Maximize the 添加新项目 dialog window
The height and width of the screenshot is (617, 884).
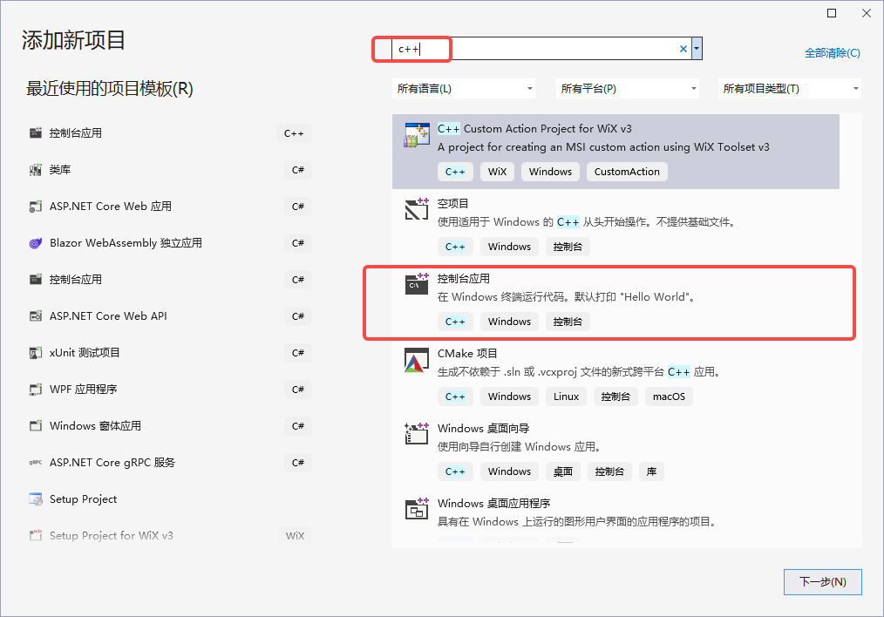point(832,13)
